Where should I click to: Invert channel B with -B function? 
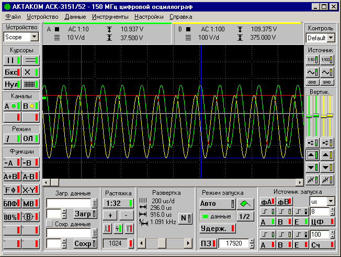coord(31,163)
